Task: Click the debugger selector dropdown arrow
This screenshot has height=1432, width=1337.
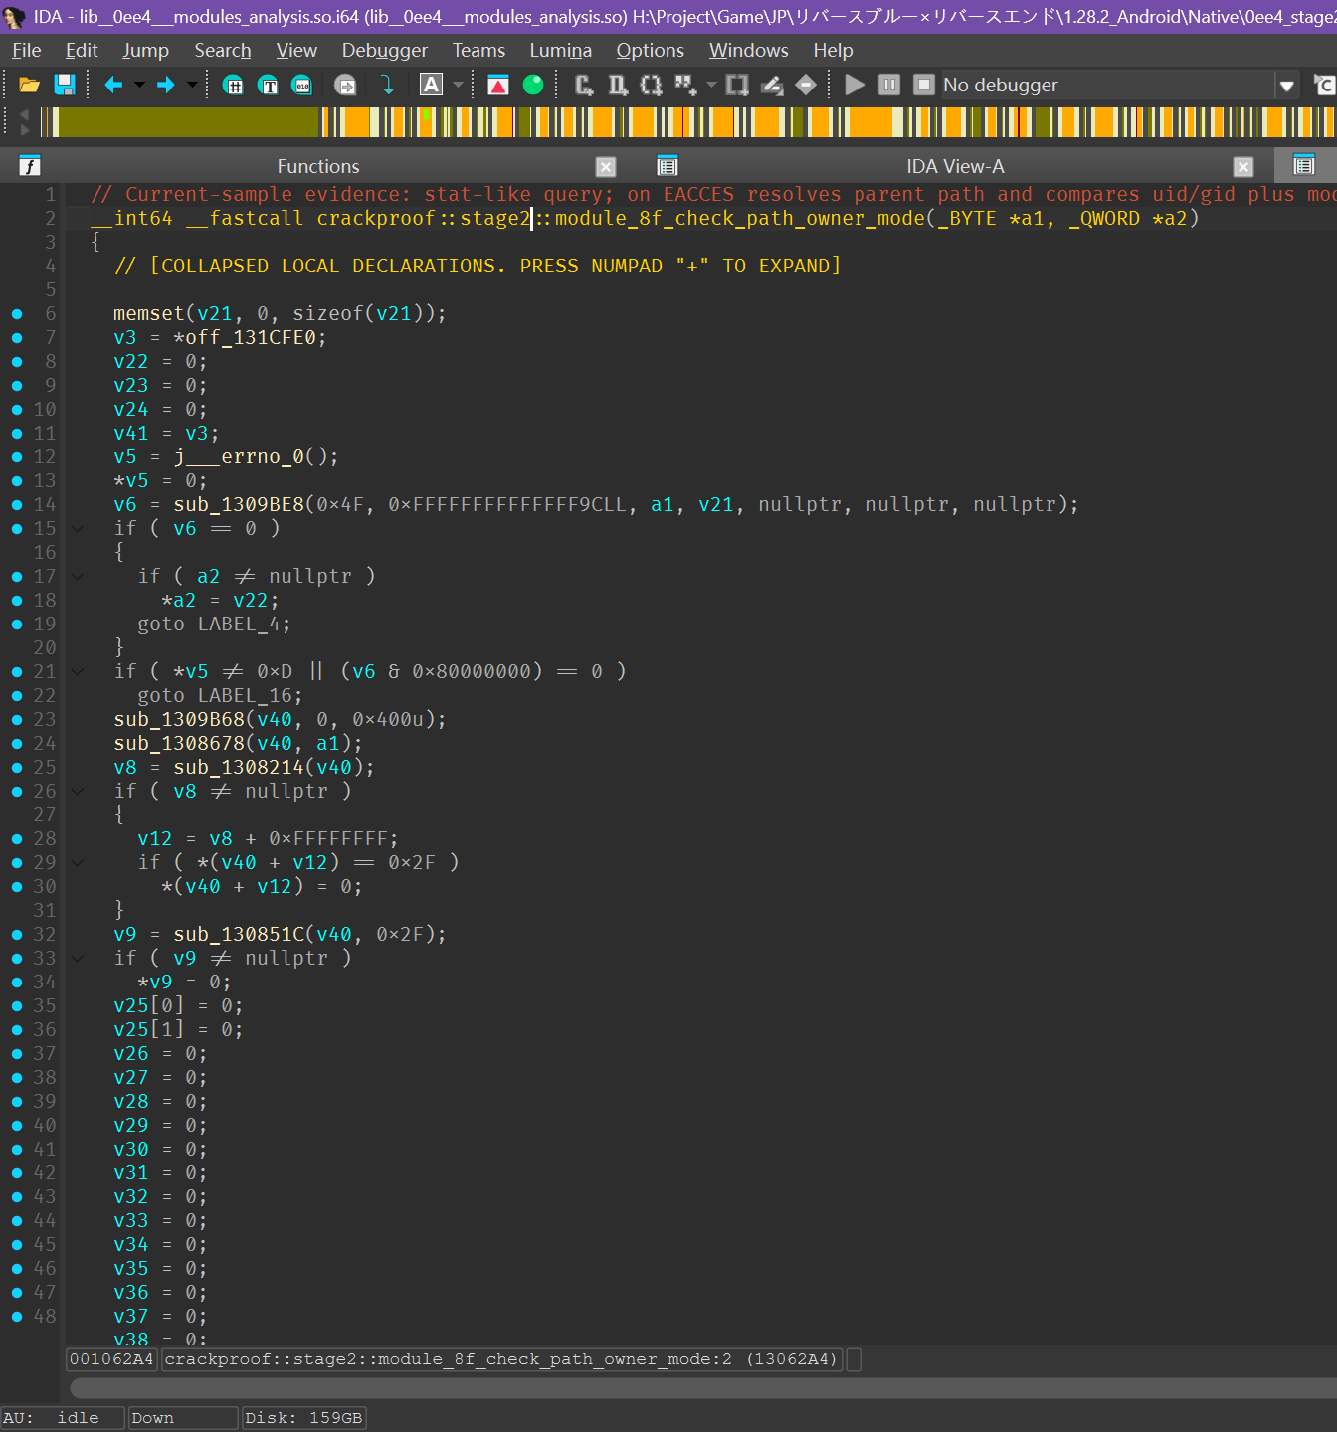Action: [1287, 86]
